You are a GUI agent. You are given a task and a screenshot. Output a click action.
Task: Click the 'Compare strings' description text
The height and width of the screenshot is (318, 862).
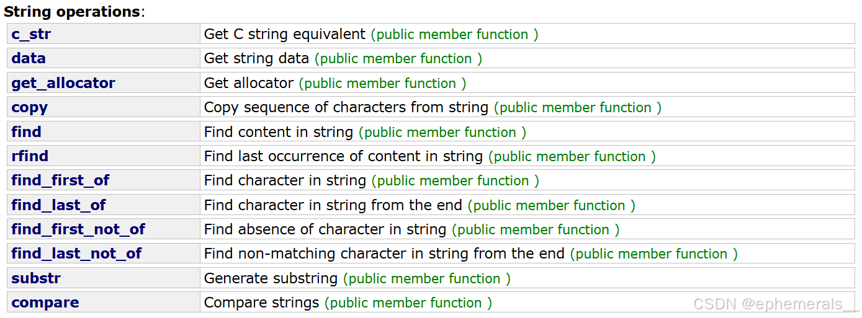tap(261, 303)
